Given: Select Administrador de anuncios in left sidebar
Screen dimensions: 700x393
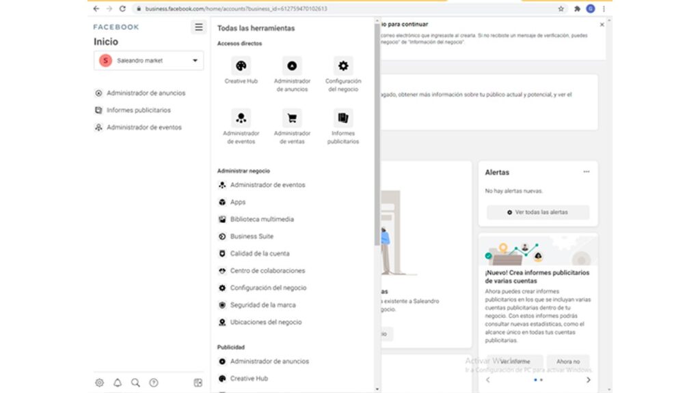Looking at the screenshot, I should 140,93.
